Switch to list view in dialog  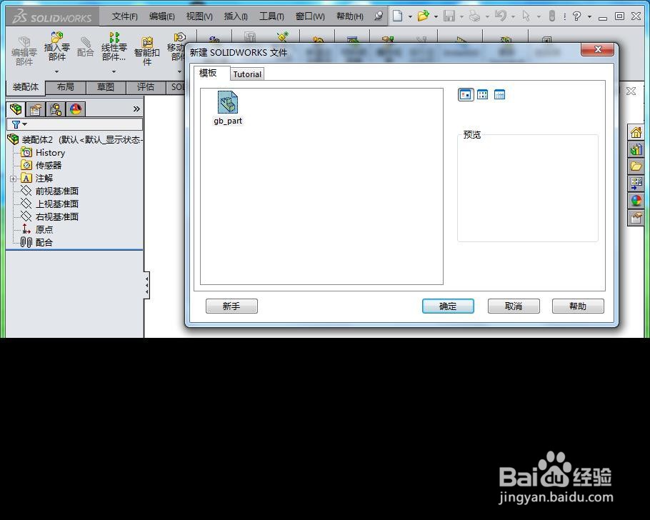[x=483, y=94]
